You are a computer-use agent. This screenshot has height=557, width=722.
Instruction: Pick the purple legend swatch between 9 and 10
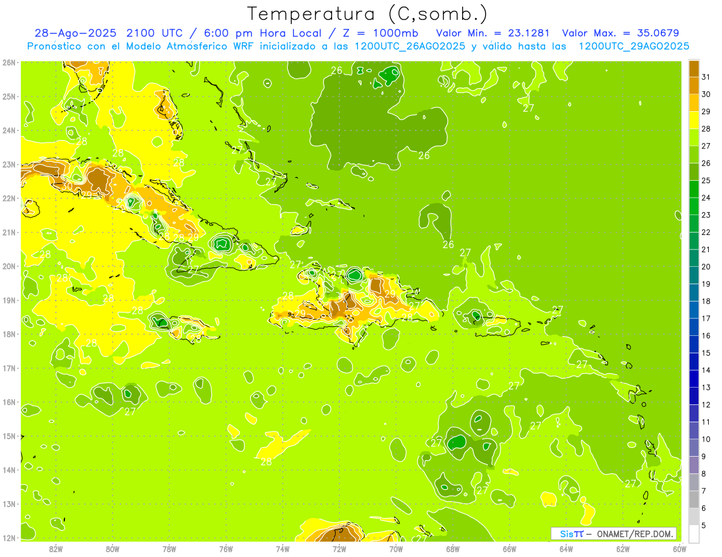694,448
